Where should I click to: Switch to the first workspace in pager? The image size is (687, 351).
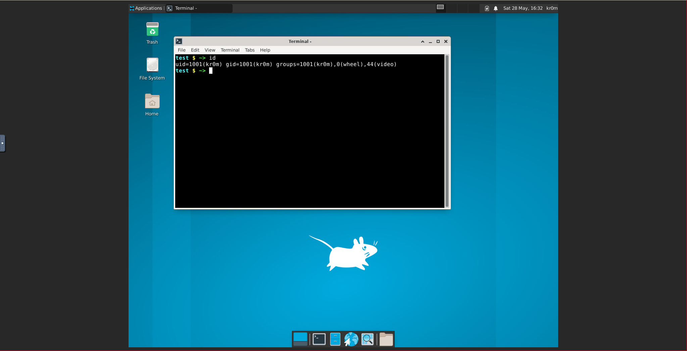(x=440, y=7)
